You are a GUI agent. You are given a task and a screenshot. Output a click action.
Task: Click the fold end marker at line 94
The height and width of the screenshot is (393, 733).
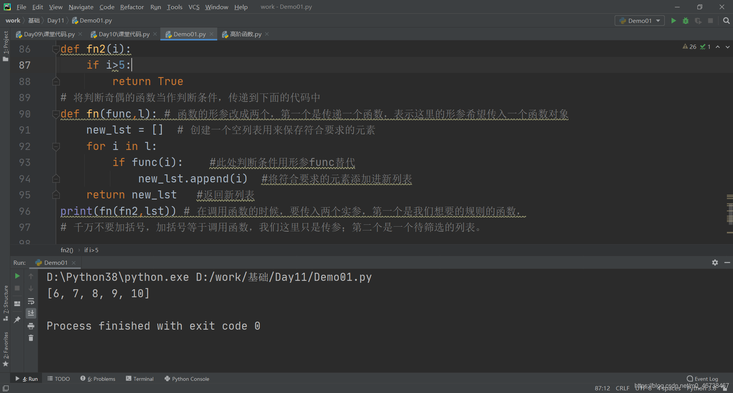(x=56, y=179)
